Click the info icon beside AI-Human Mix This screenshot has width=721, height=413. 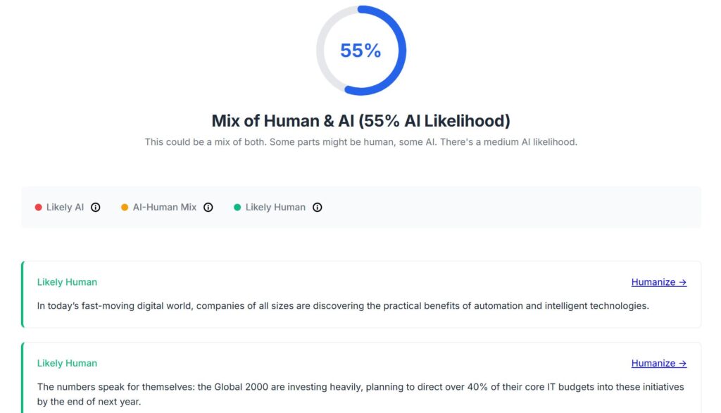208,207
